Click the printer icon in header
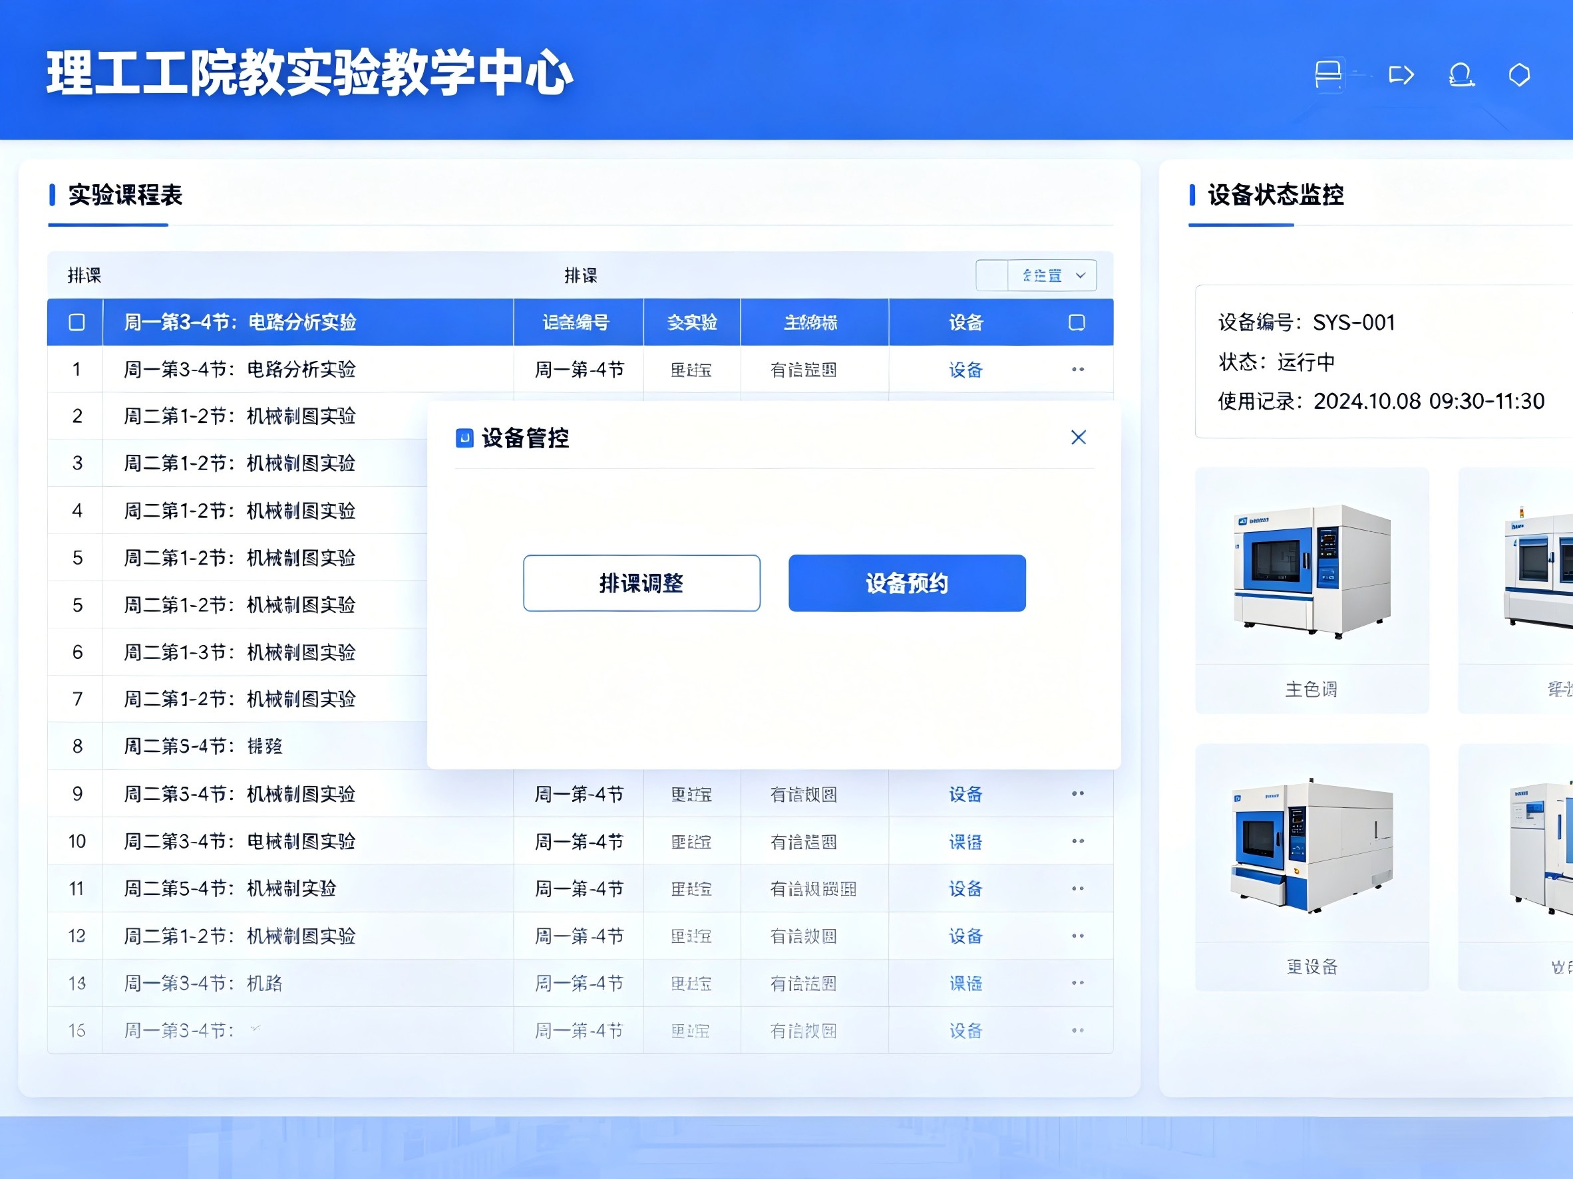Screen dimensions: 1573x1179 point(1327,74)
